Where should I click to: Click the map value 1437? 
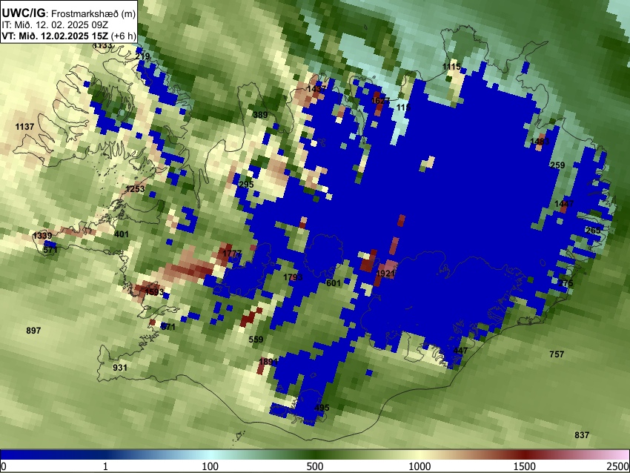click(x=316, y=89)
